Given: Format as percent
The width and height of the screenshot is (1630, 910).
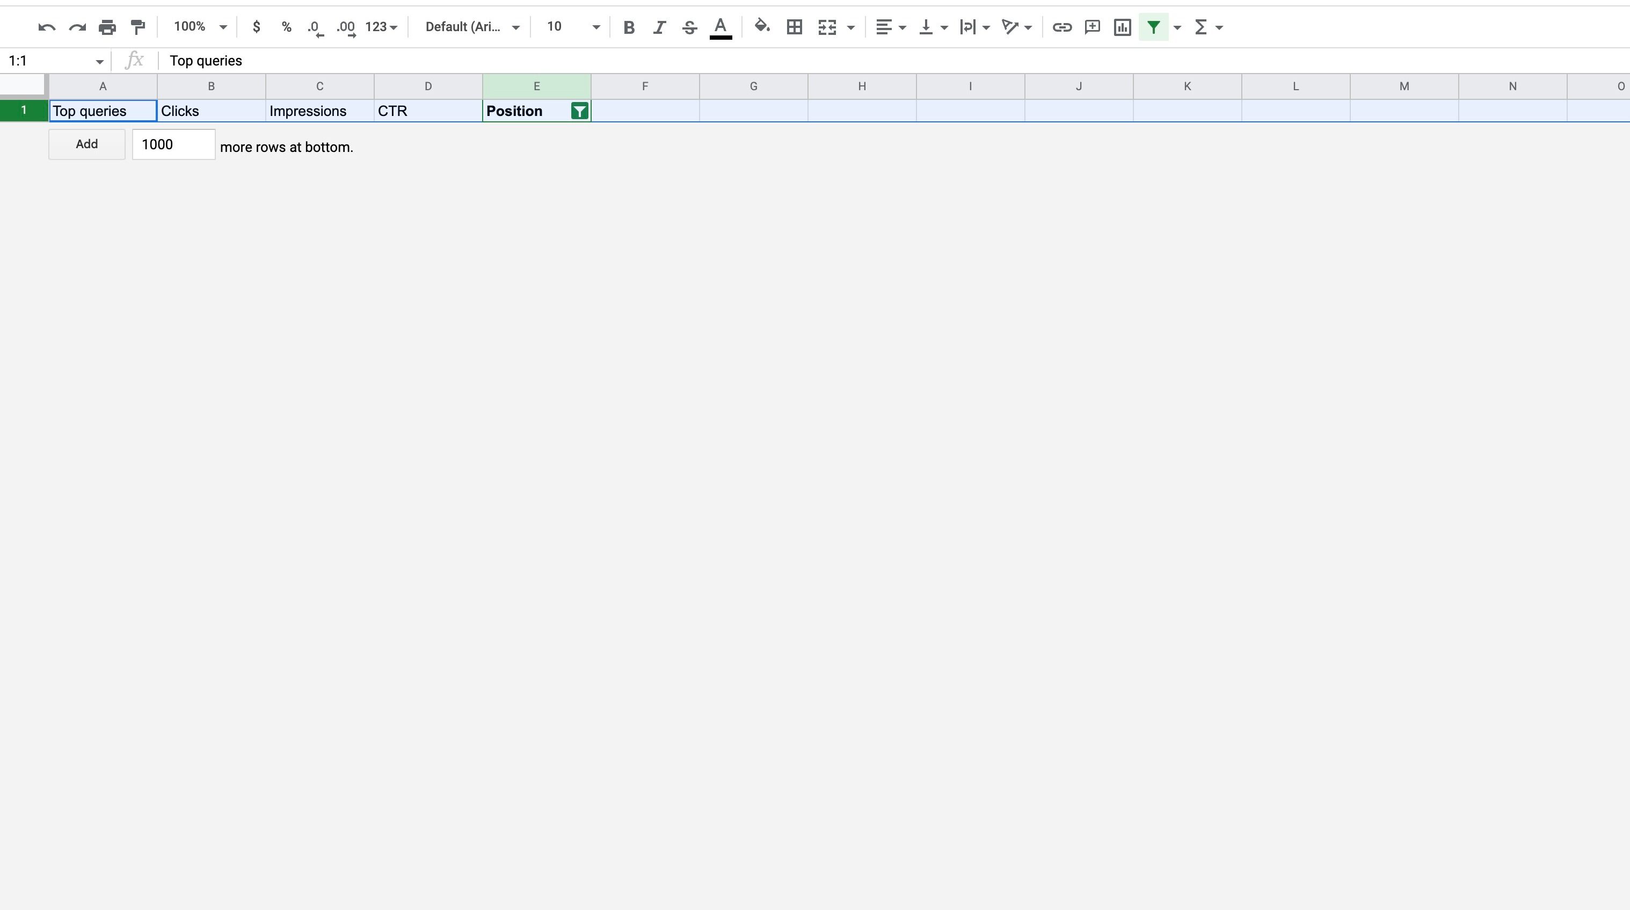Looking at the screenshot, I should pos(287,27).
